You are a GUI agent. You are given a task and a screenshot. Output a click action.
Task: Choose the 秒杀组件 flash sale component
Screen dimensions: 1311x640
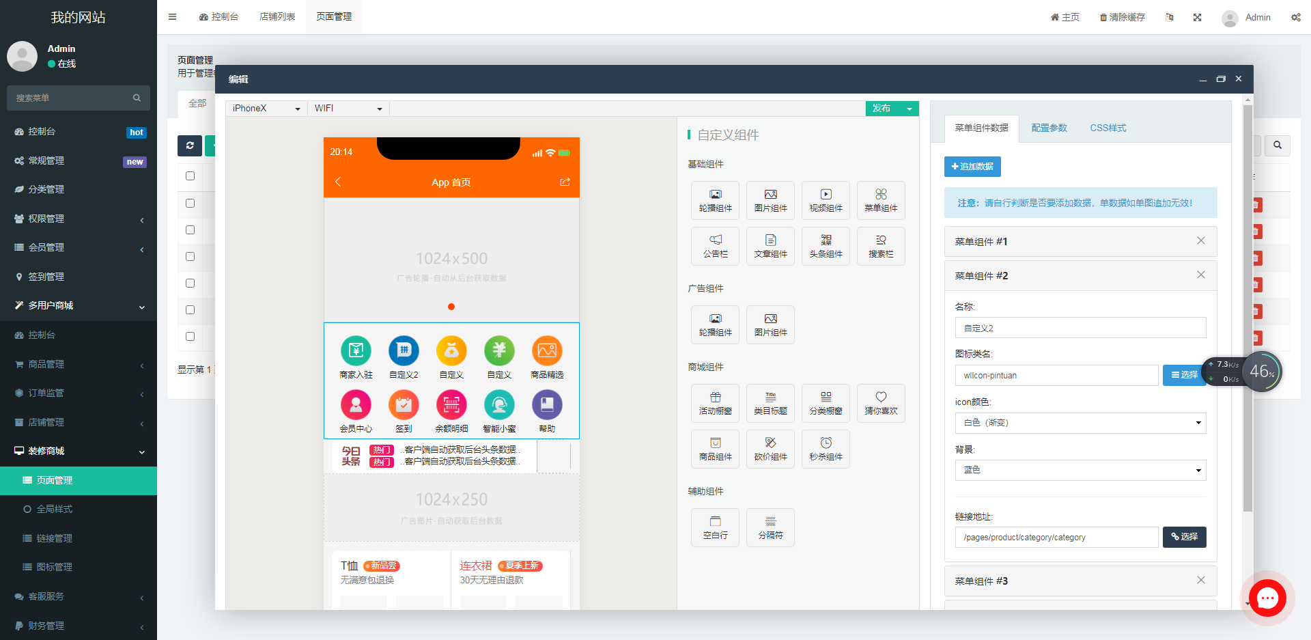tap(826, 449)
